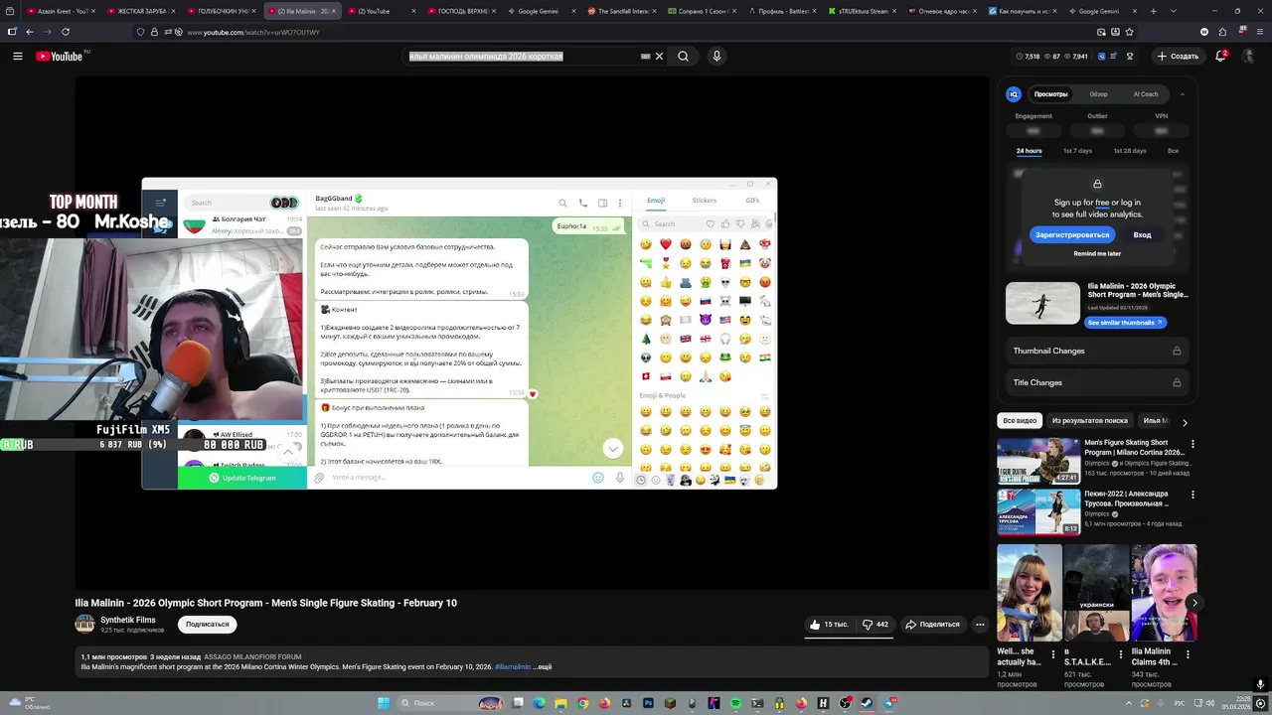1272x715 pixels.
Task: Click Зарегистрироваться sign-up button
Action: [1071, 235]
